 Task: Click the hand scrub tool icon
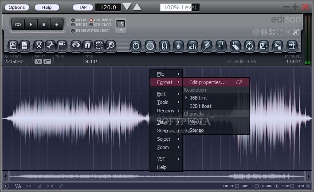coord(235,46)
